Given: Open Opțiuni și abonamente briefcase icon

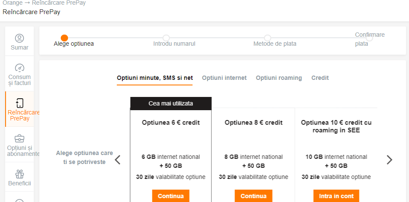Looking at the screenshot, I should (19, 138).
